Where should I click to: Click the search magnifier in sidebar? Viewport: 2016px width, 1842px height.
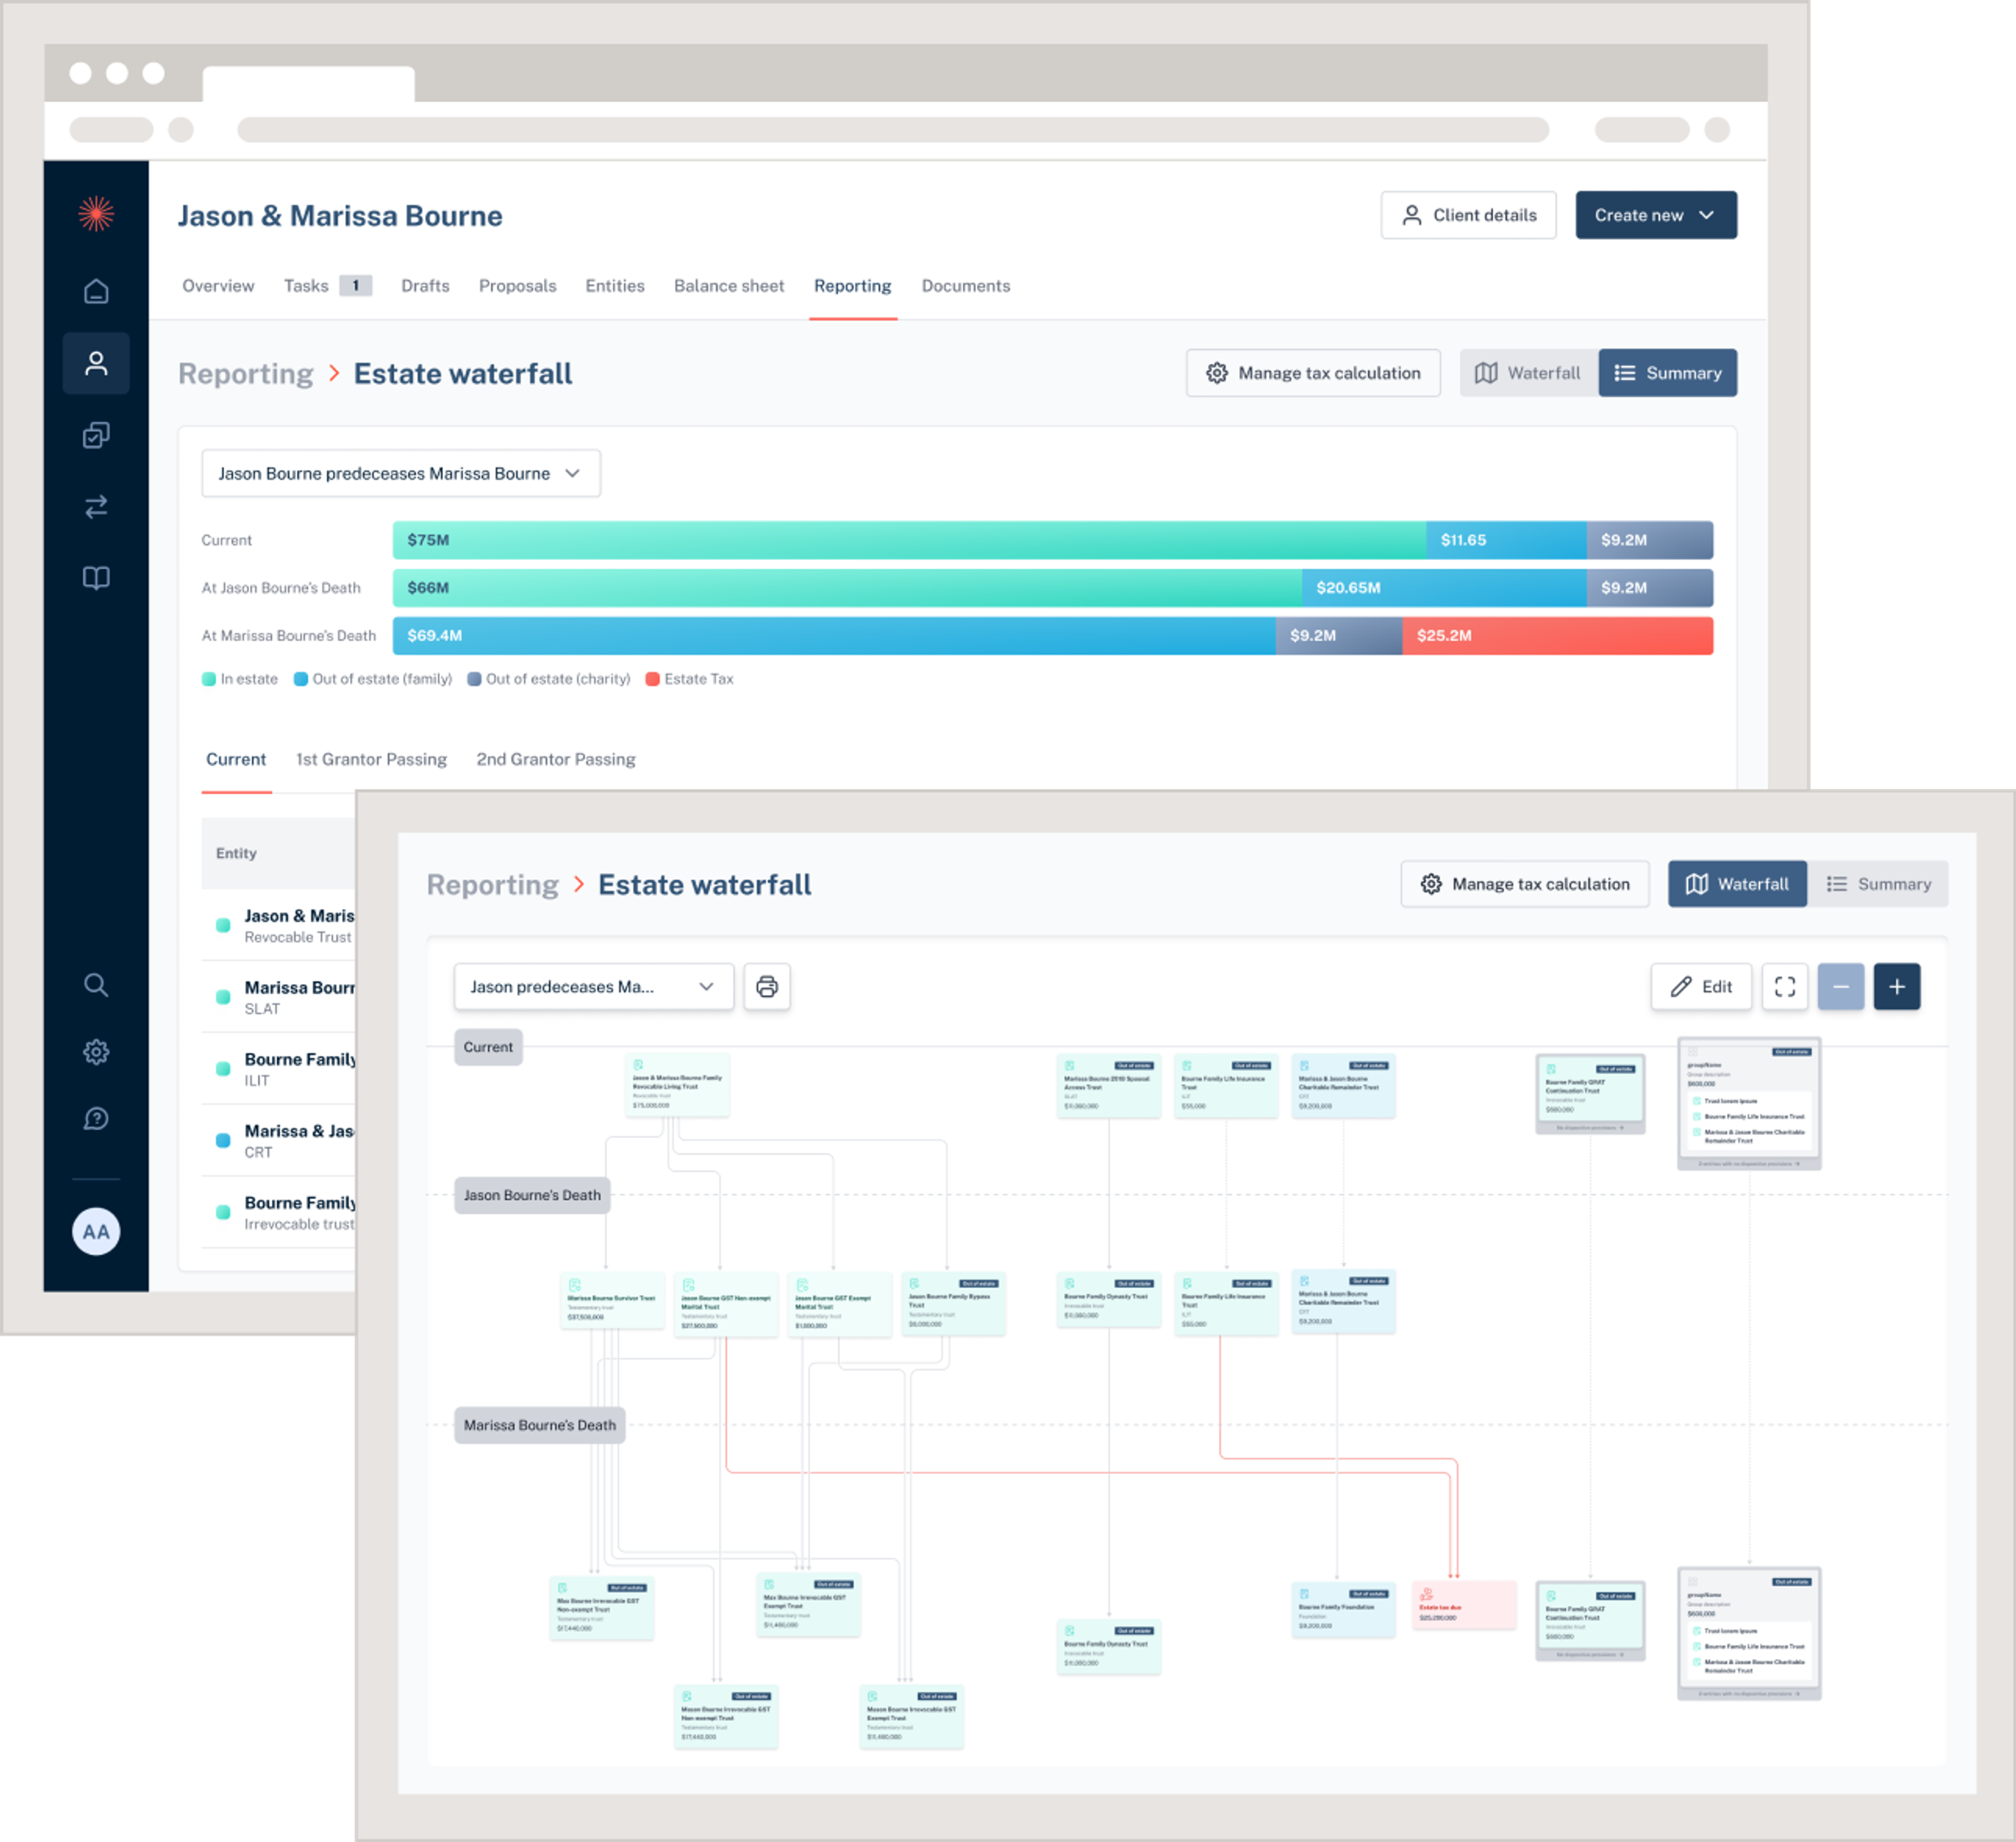point(96,984)
